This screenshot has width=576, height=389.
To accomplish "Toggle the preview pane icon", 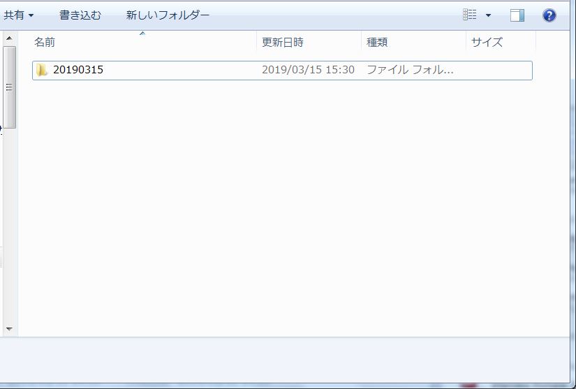I will click(517, 15).
